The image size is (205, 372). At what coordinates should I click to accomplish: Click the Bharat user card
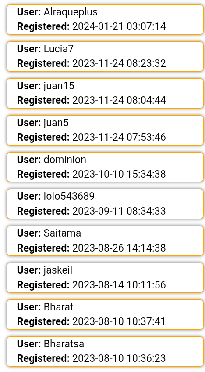pos(105,314)
